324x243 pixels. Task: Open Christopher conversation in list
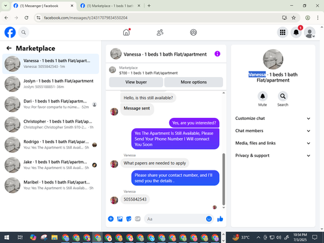point(51,124)
